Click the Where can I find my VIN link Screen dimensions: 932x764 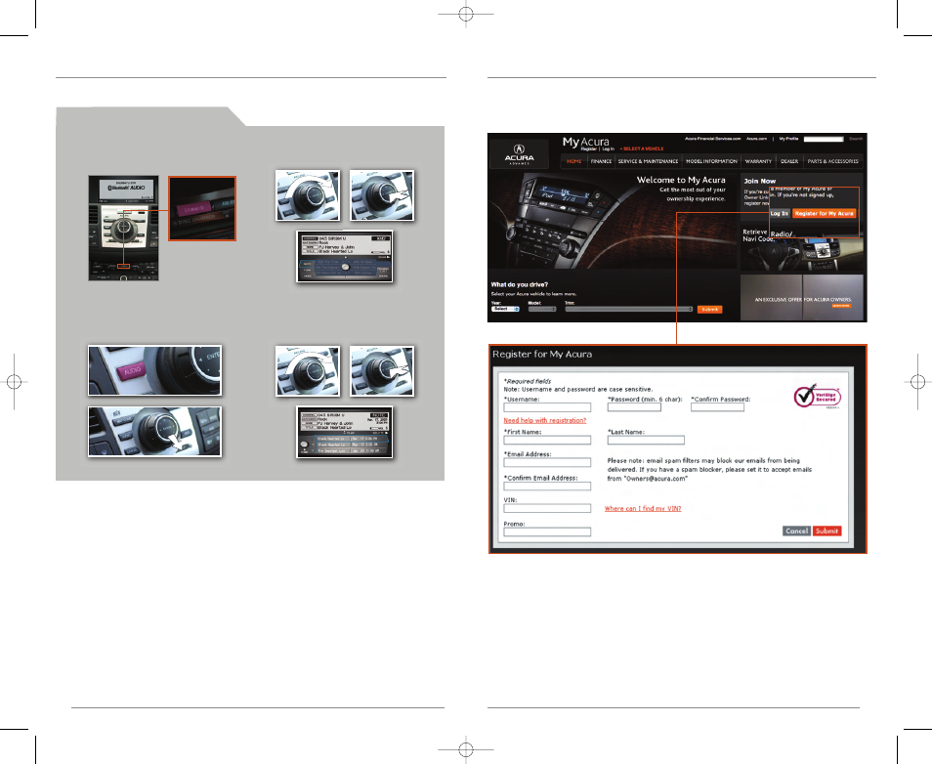(x=643, y=508)
